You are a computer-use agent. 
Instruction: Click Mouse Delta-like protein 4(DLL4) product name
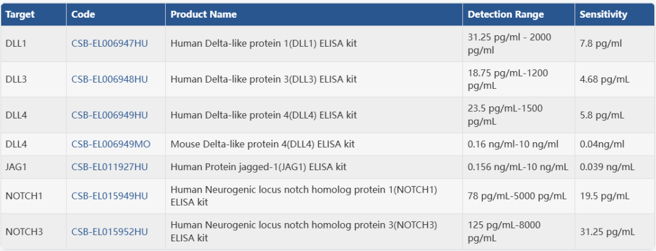(x=262, y=145)
